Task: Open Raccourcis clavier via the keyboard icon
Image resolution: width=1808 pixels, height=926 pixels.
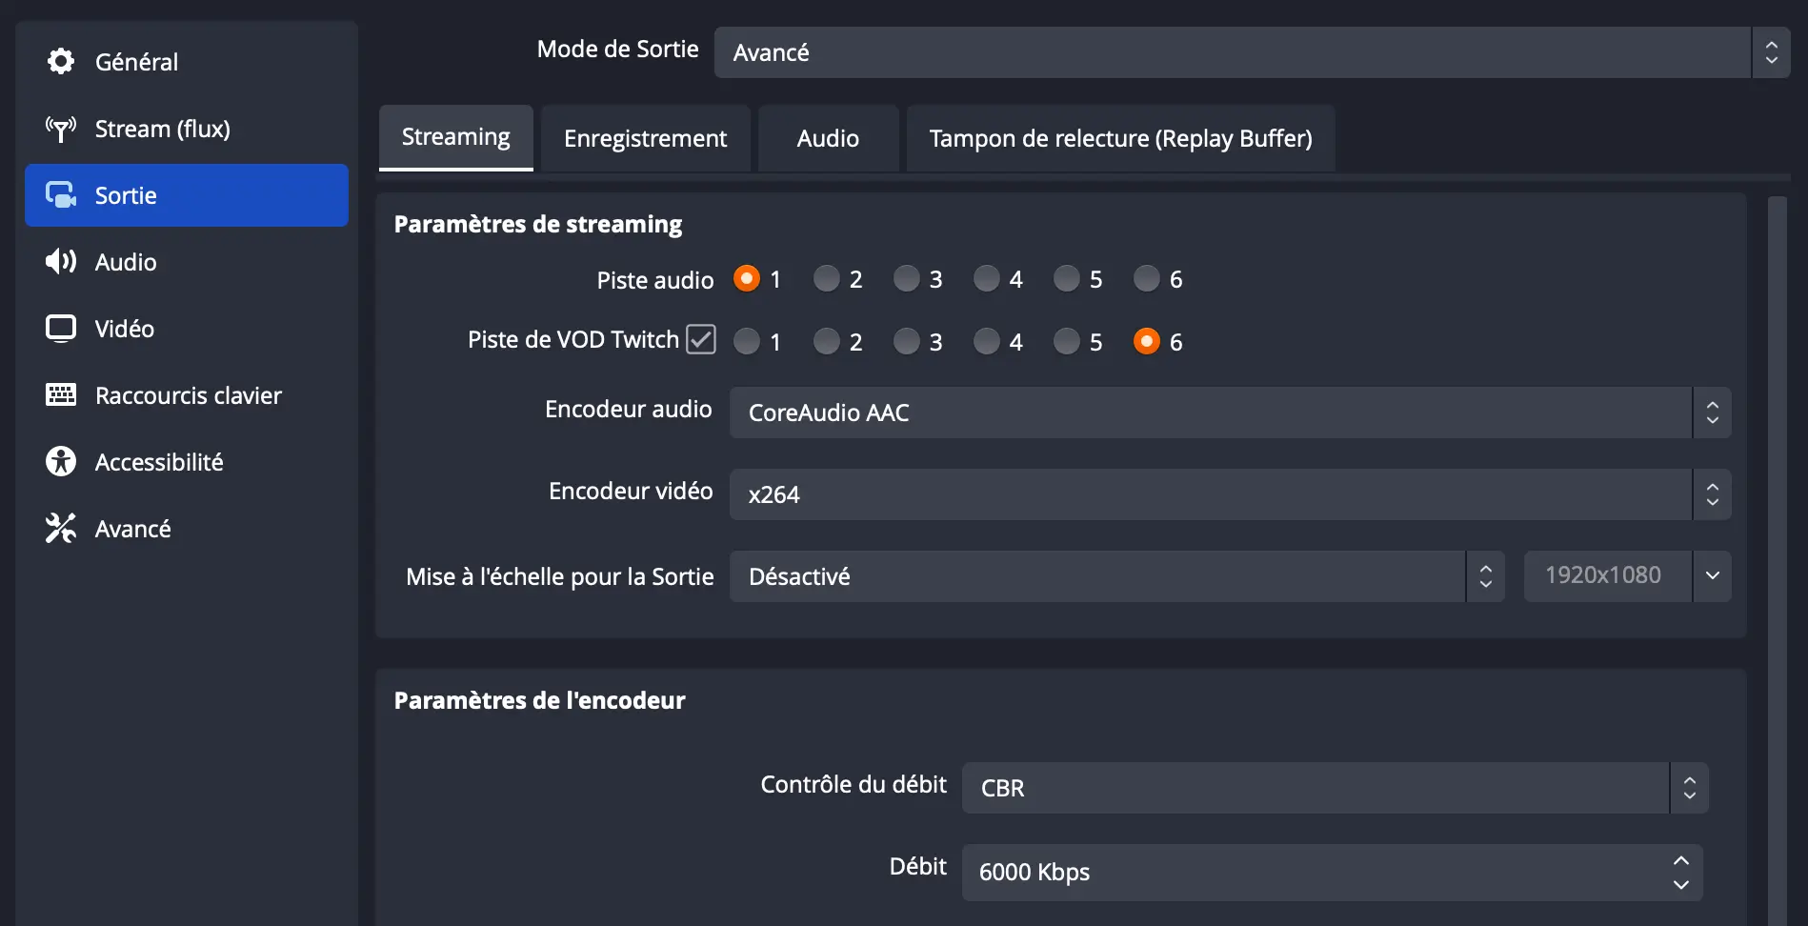Action: pos(60,394)
